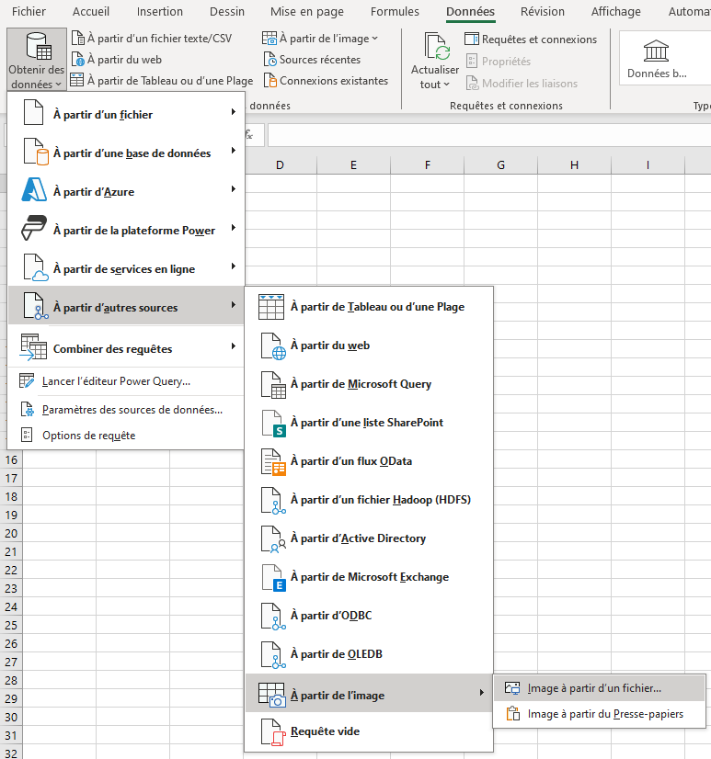The width and height of the screenshot is (711, 759).
Task: Click the Requêtes et connexions icon
Action: (x=472, y=39)
